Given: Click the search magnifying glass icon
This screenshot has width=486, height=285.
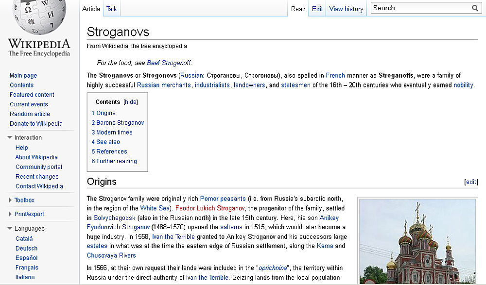Looking at the screenshot, I should click(475, 8).
